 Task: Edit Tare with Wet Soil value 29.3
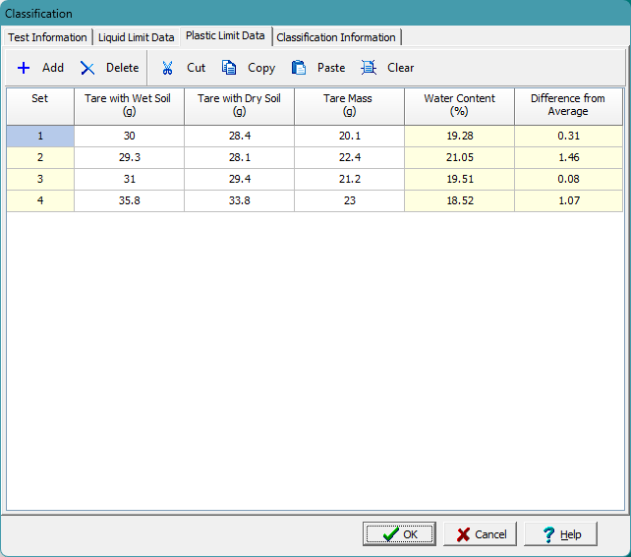(x=129, y=157)
